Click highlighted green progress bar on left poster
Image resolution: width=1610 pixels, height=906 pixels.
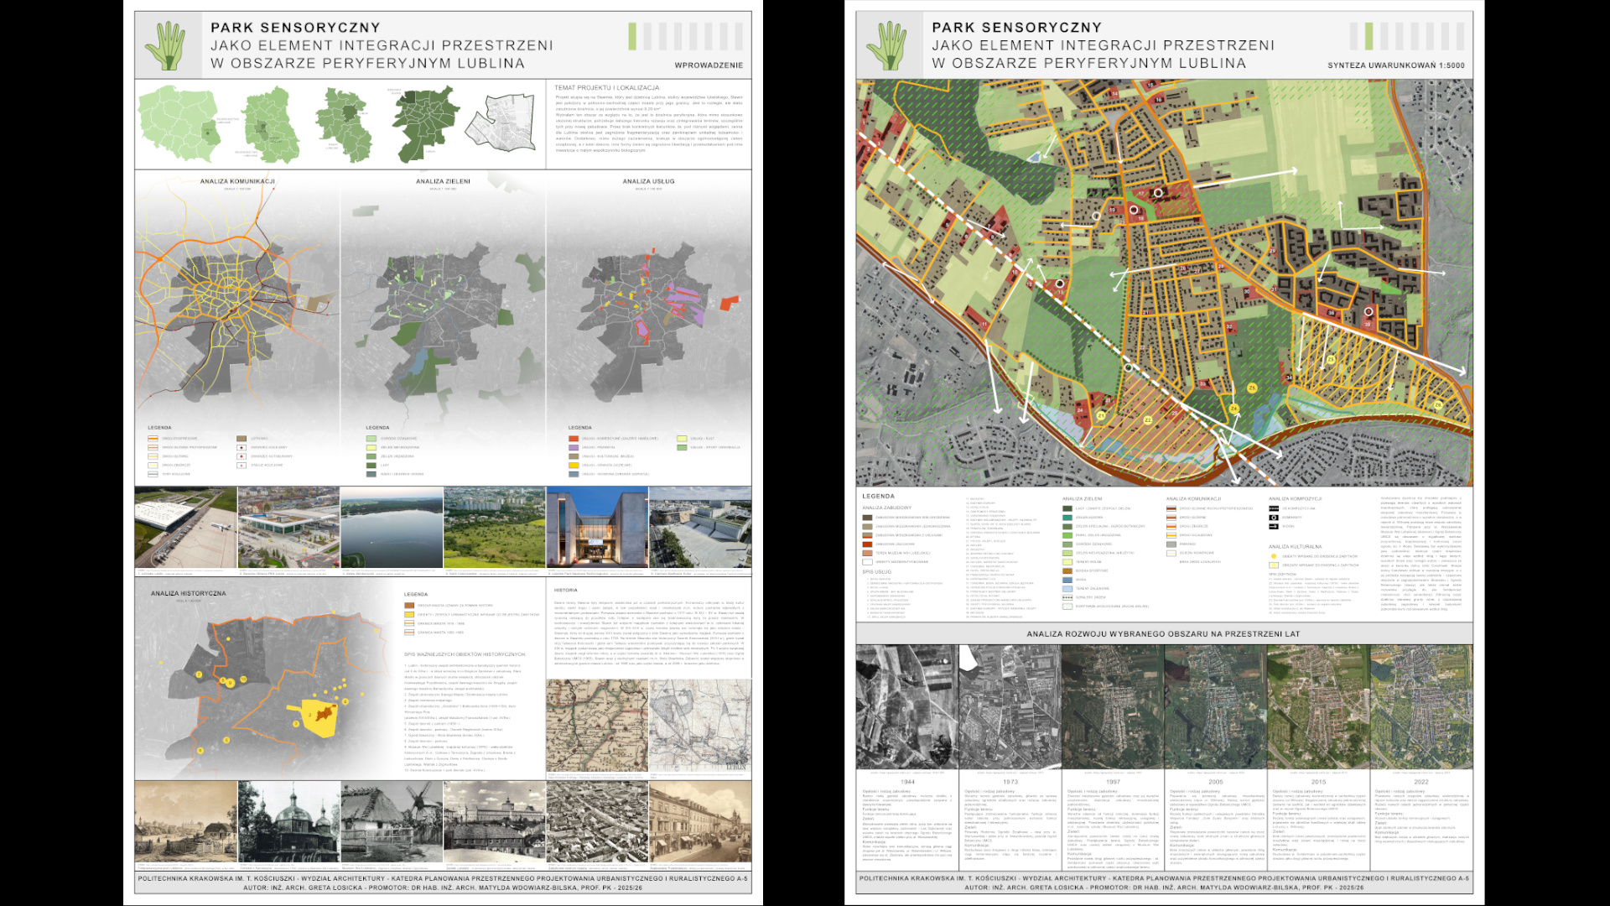633,36
